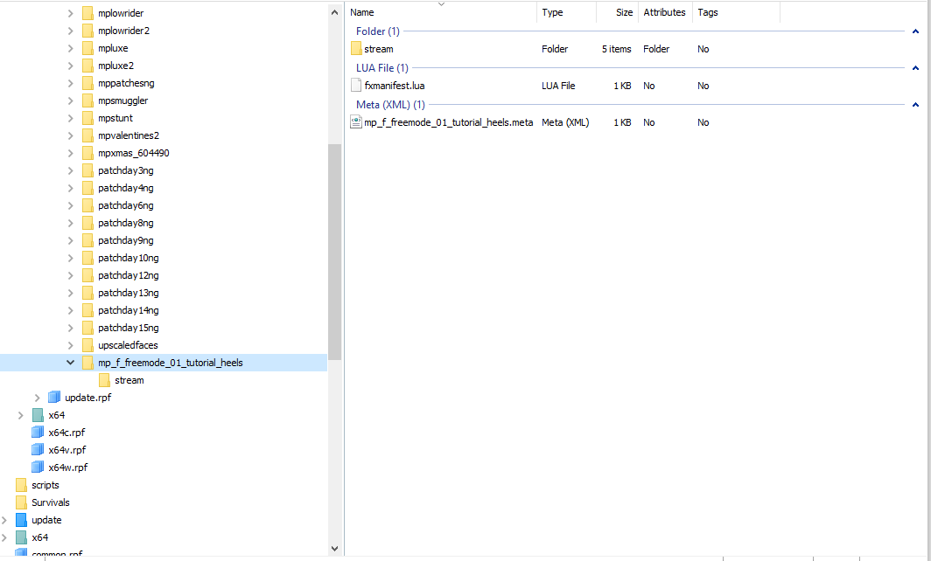This screenshot has width=931, height=561.
Task: Click the blue update folder icon
Action: pos(21,520)
